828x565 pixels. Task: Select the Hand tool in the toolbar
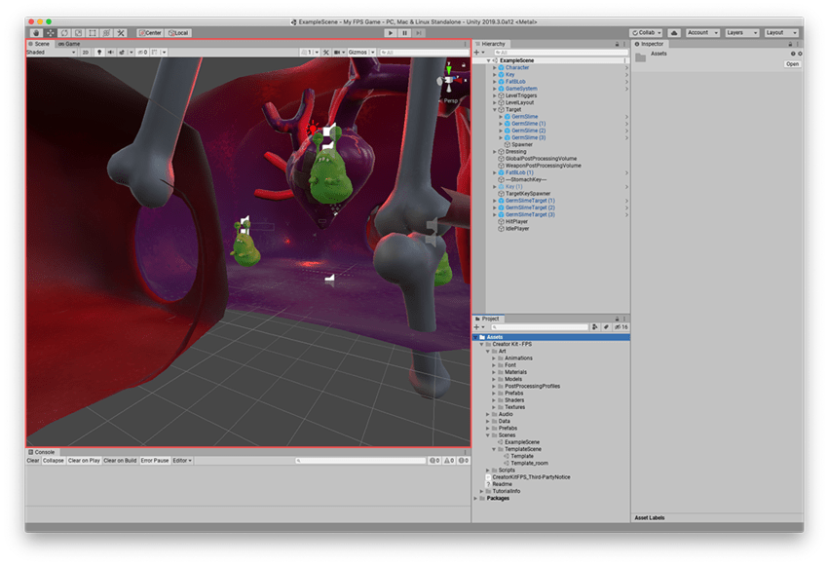38,32
